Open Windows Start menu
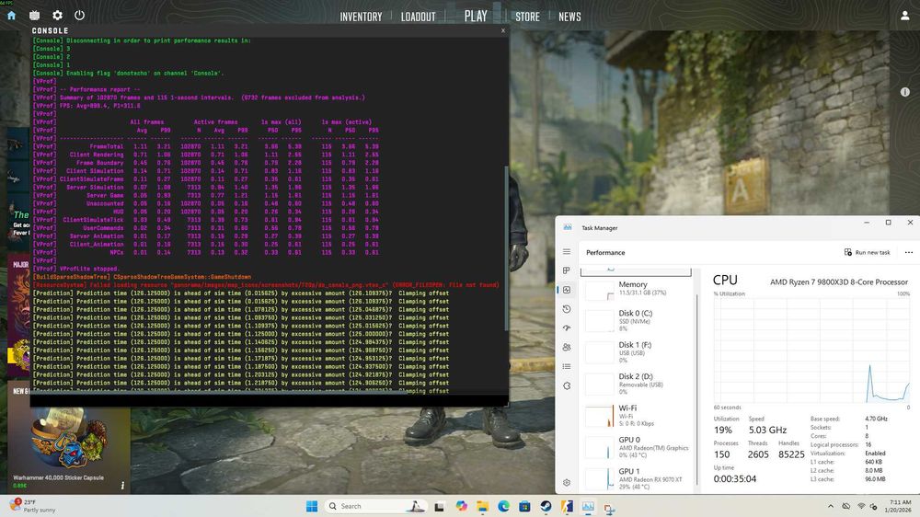Image resolution: width=920 pixels, height=517 pixels. tap(312, 506)
